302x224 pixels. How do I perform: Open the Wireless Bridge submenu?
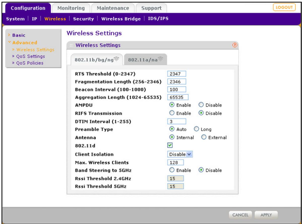point(121,19)
